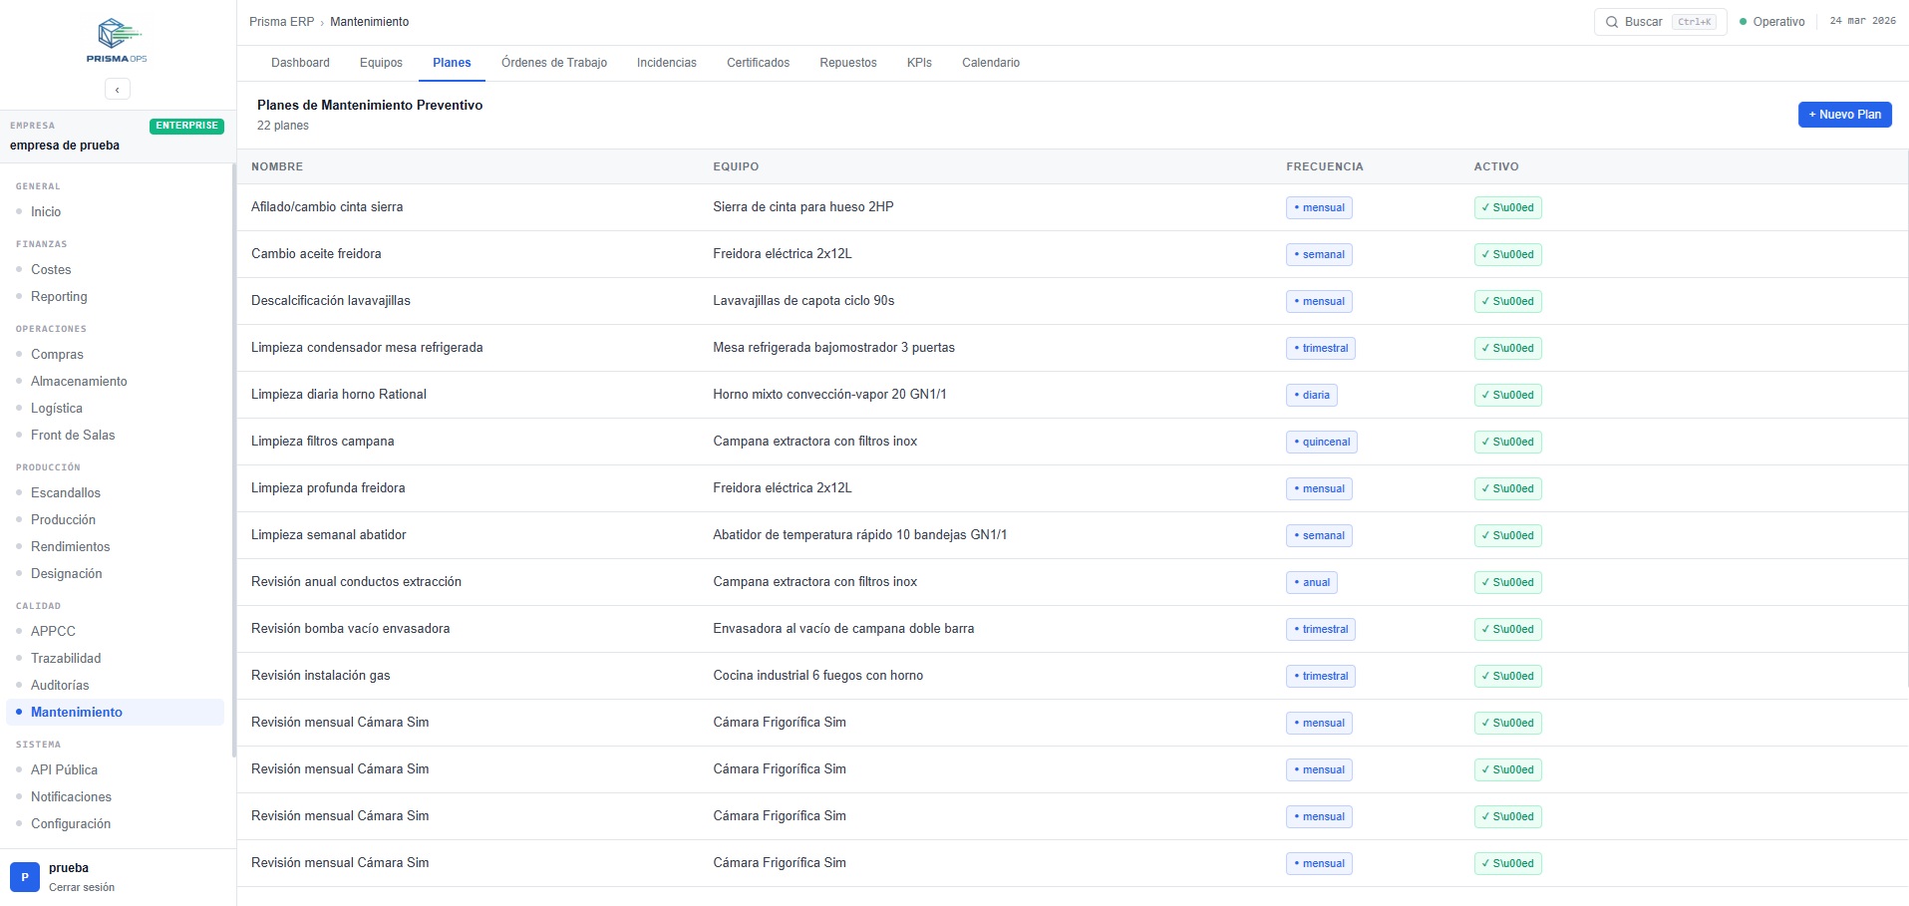
Task: Click the search magnifier icon
Action: [x=1611, y=22]
